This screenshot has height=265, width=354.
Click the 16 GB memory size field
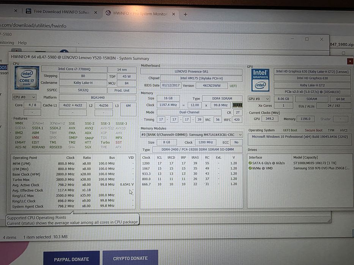[x=168, y=98]
